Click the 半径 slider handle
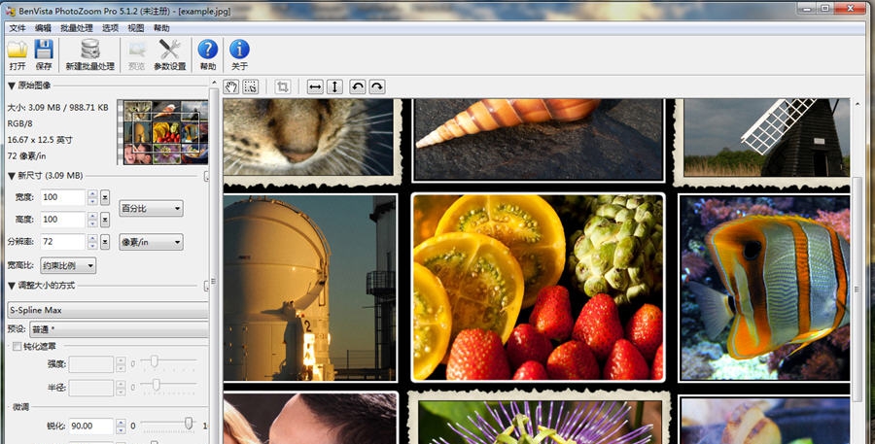The image size is (875, 444). pos(156,385)
